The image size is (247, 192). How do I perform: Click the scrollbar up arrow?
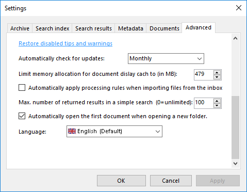[235, 38]
